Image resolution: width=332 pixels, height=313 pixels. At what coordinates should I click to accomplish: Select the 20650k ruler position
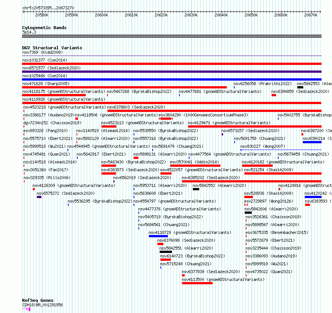251,15
